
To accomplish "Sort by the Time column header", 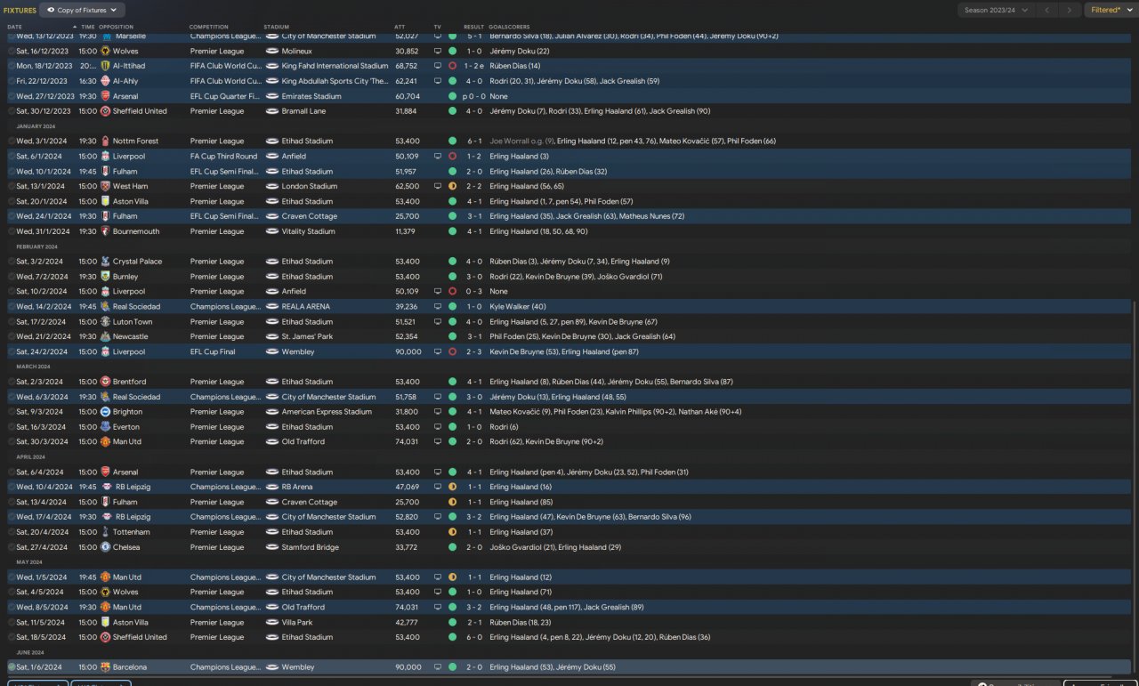I will (88, 27).
